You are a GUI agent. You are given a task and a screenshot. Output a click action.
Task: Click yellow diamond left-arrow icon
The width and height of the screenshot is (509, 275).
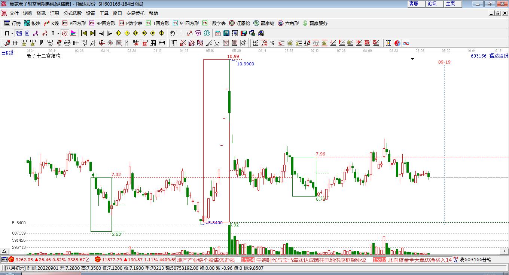click(119, 33)
